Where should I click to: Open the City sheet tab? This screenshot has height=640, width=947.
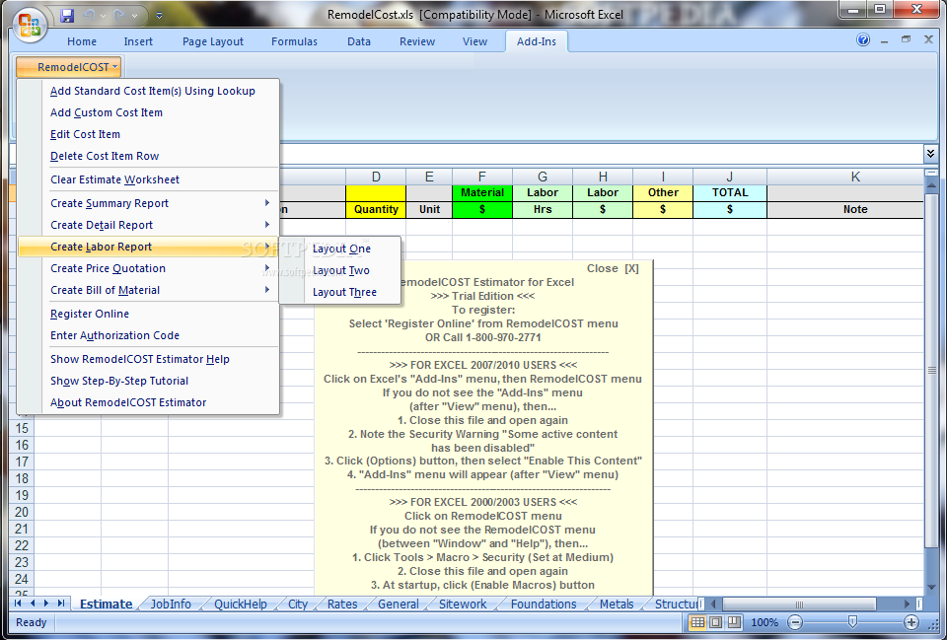tap(297, 604)
